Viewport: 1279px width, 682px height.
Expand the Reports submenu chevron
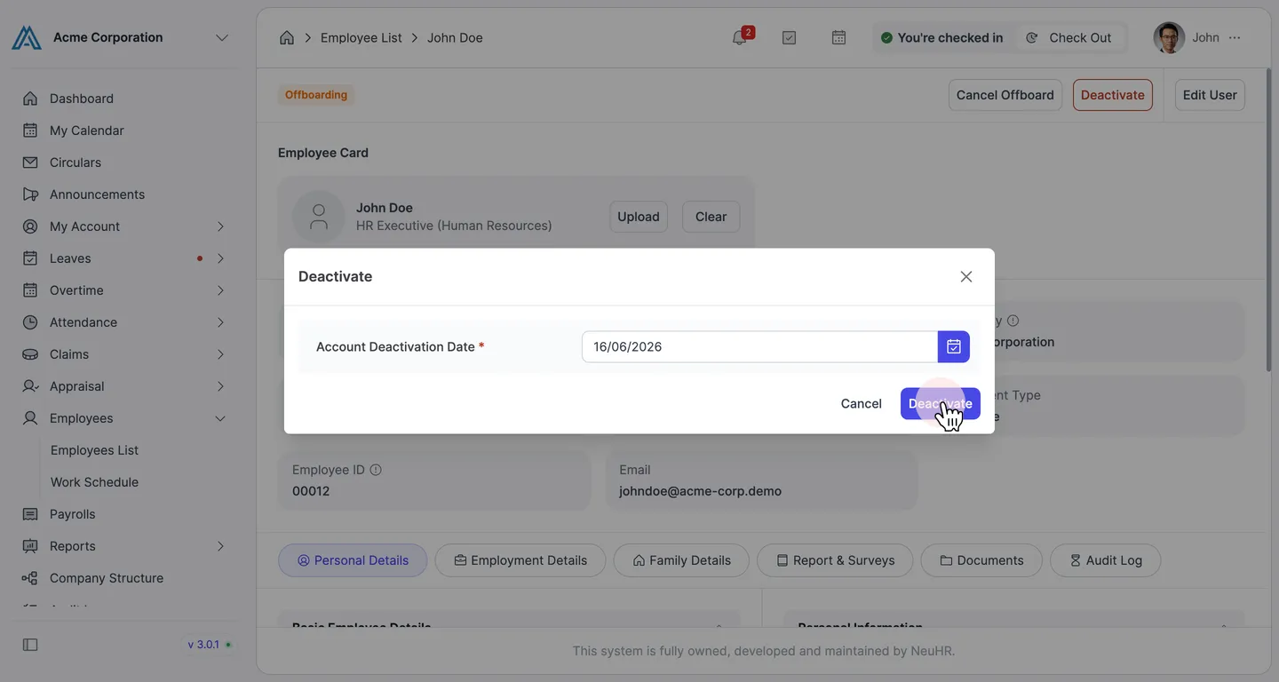coord(220,546)
